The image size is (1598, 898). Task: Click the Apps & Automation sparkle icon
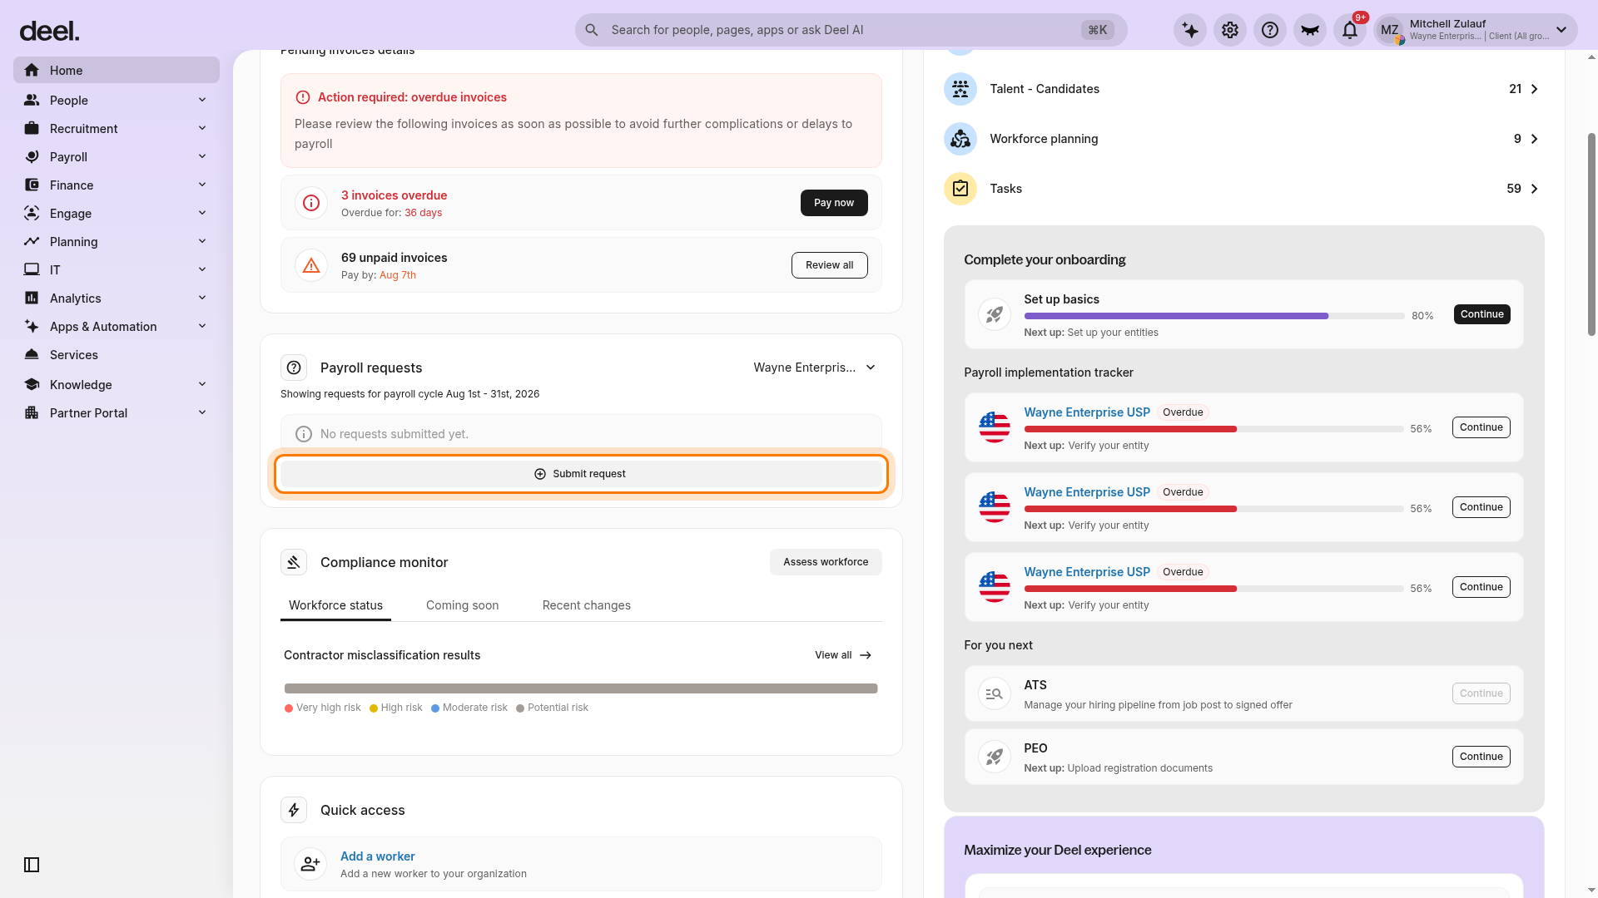(x=32, y=326)
